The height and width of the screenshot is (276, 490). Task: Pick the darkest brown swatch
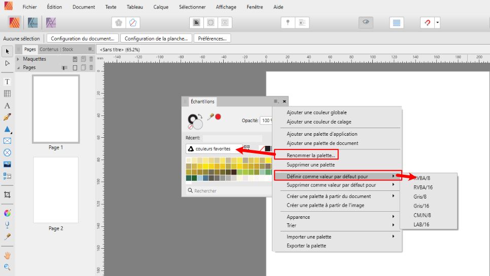click(x=234, y=172)
